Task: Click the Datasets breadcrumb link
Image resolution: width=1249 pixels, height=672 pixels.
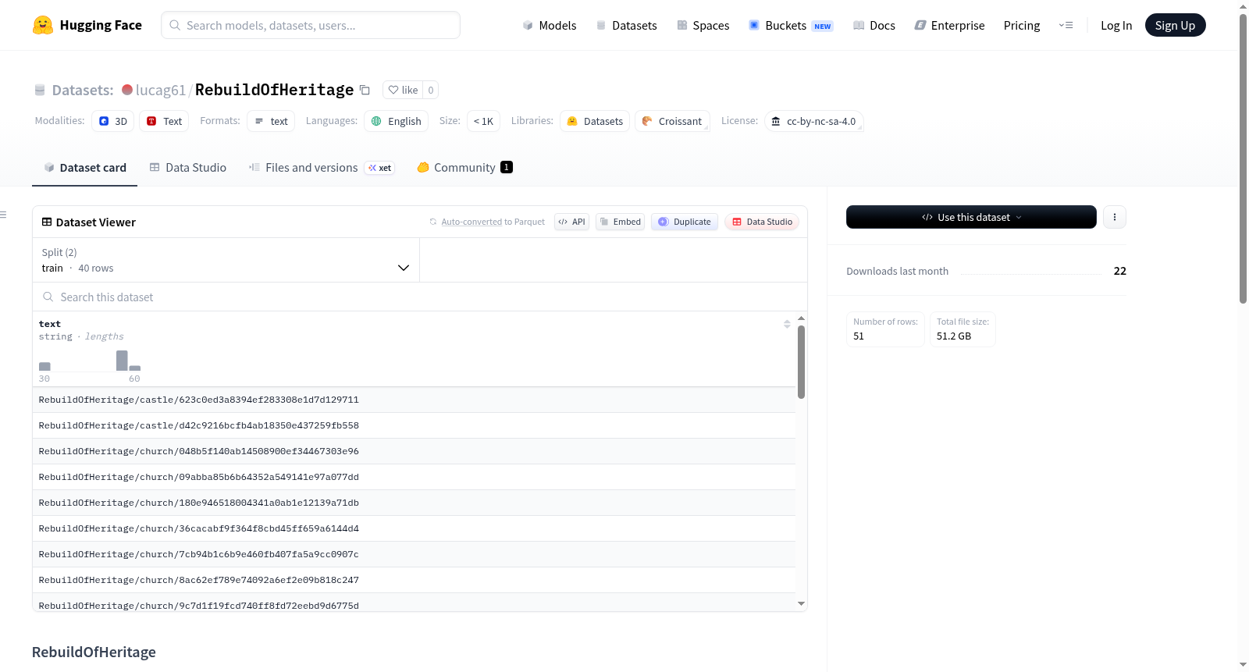Action: tap(83, 90)
